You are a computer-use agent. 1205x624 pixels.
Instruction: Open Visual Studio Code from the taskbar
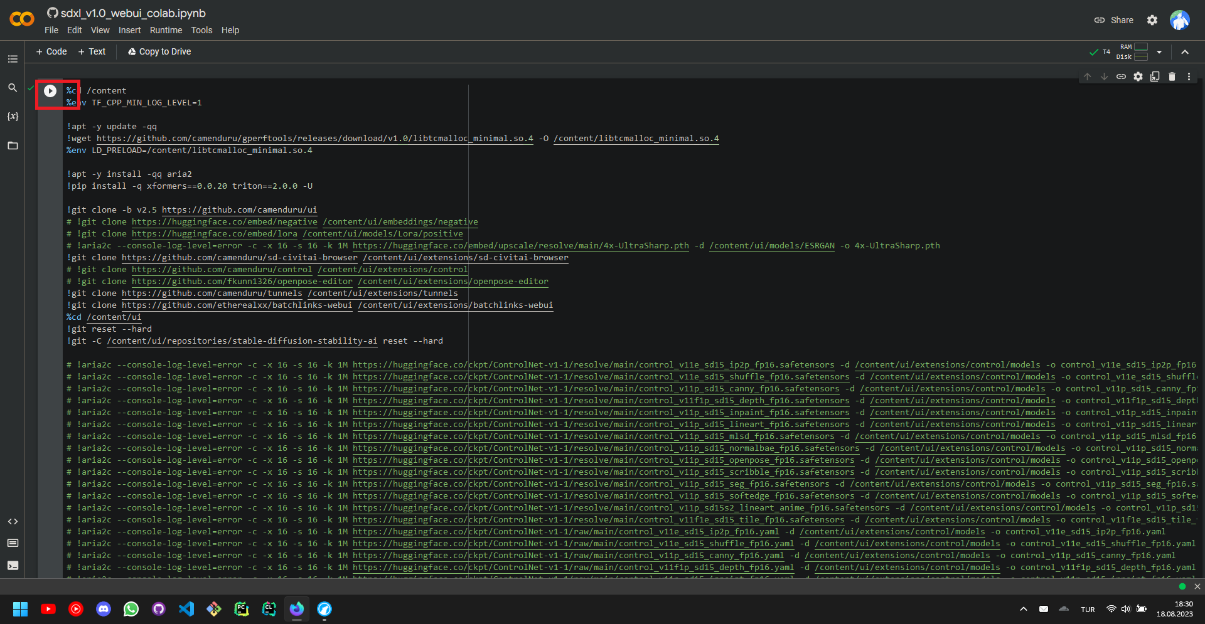(186, 609)
